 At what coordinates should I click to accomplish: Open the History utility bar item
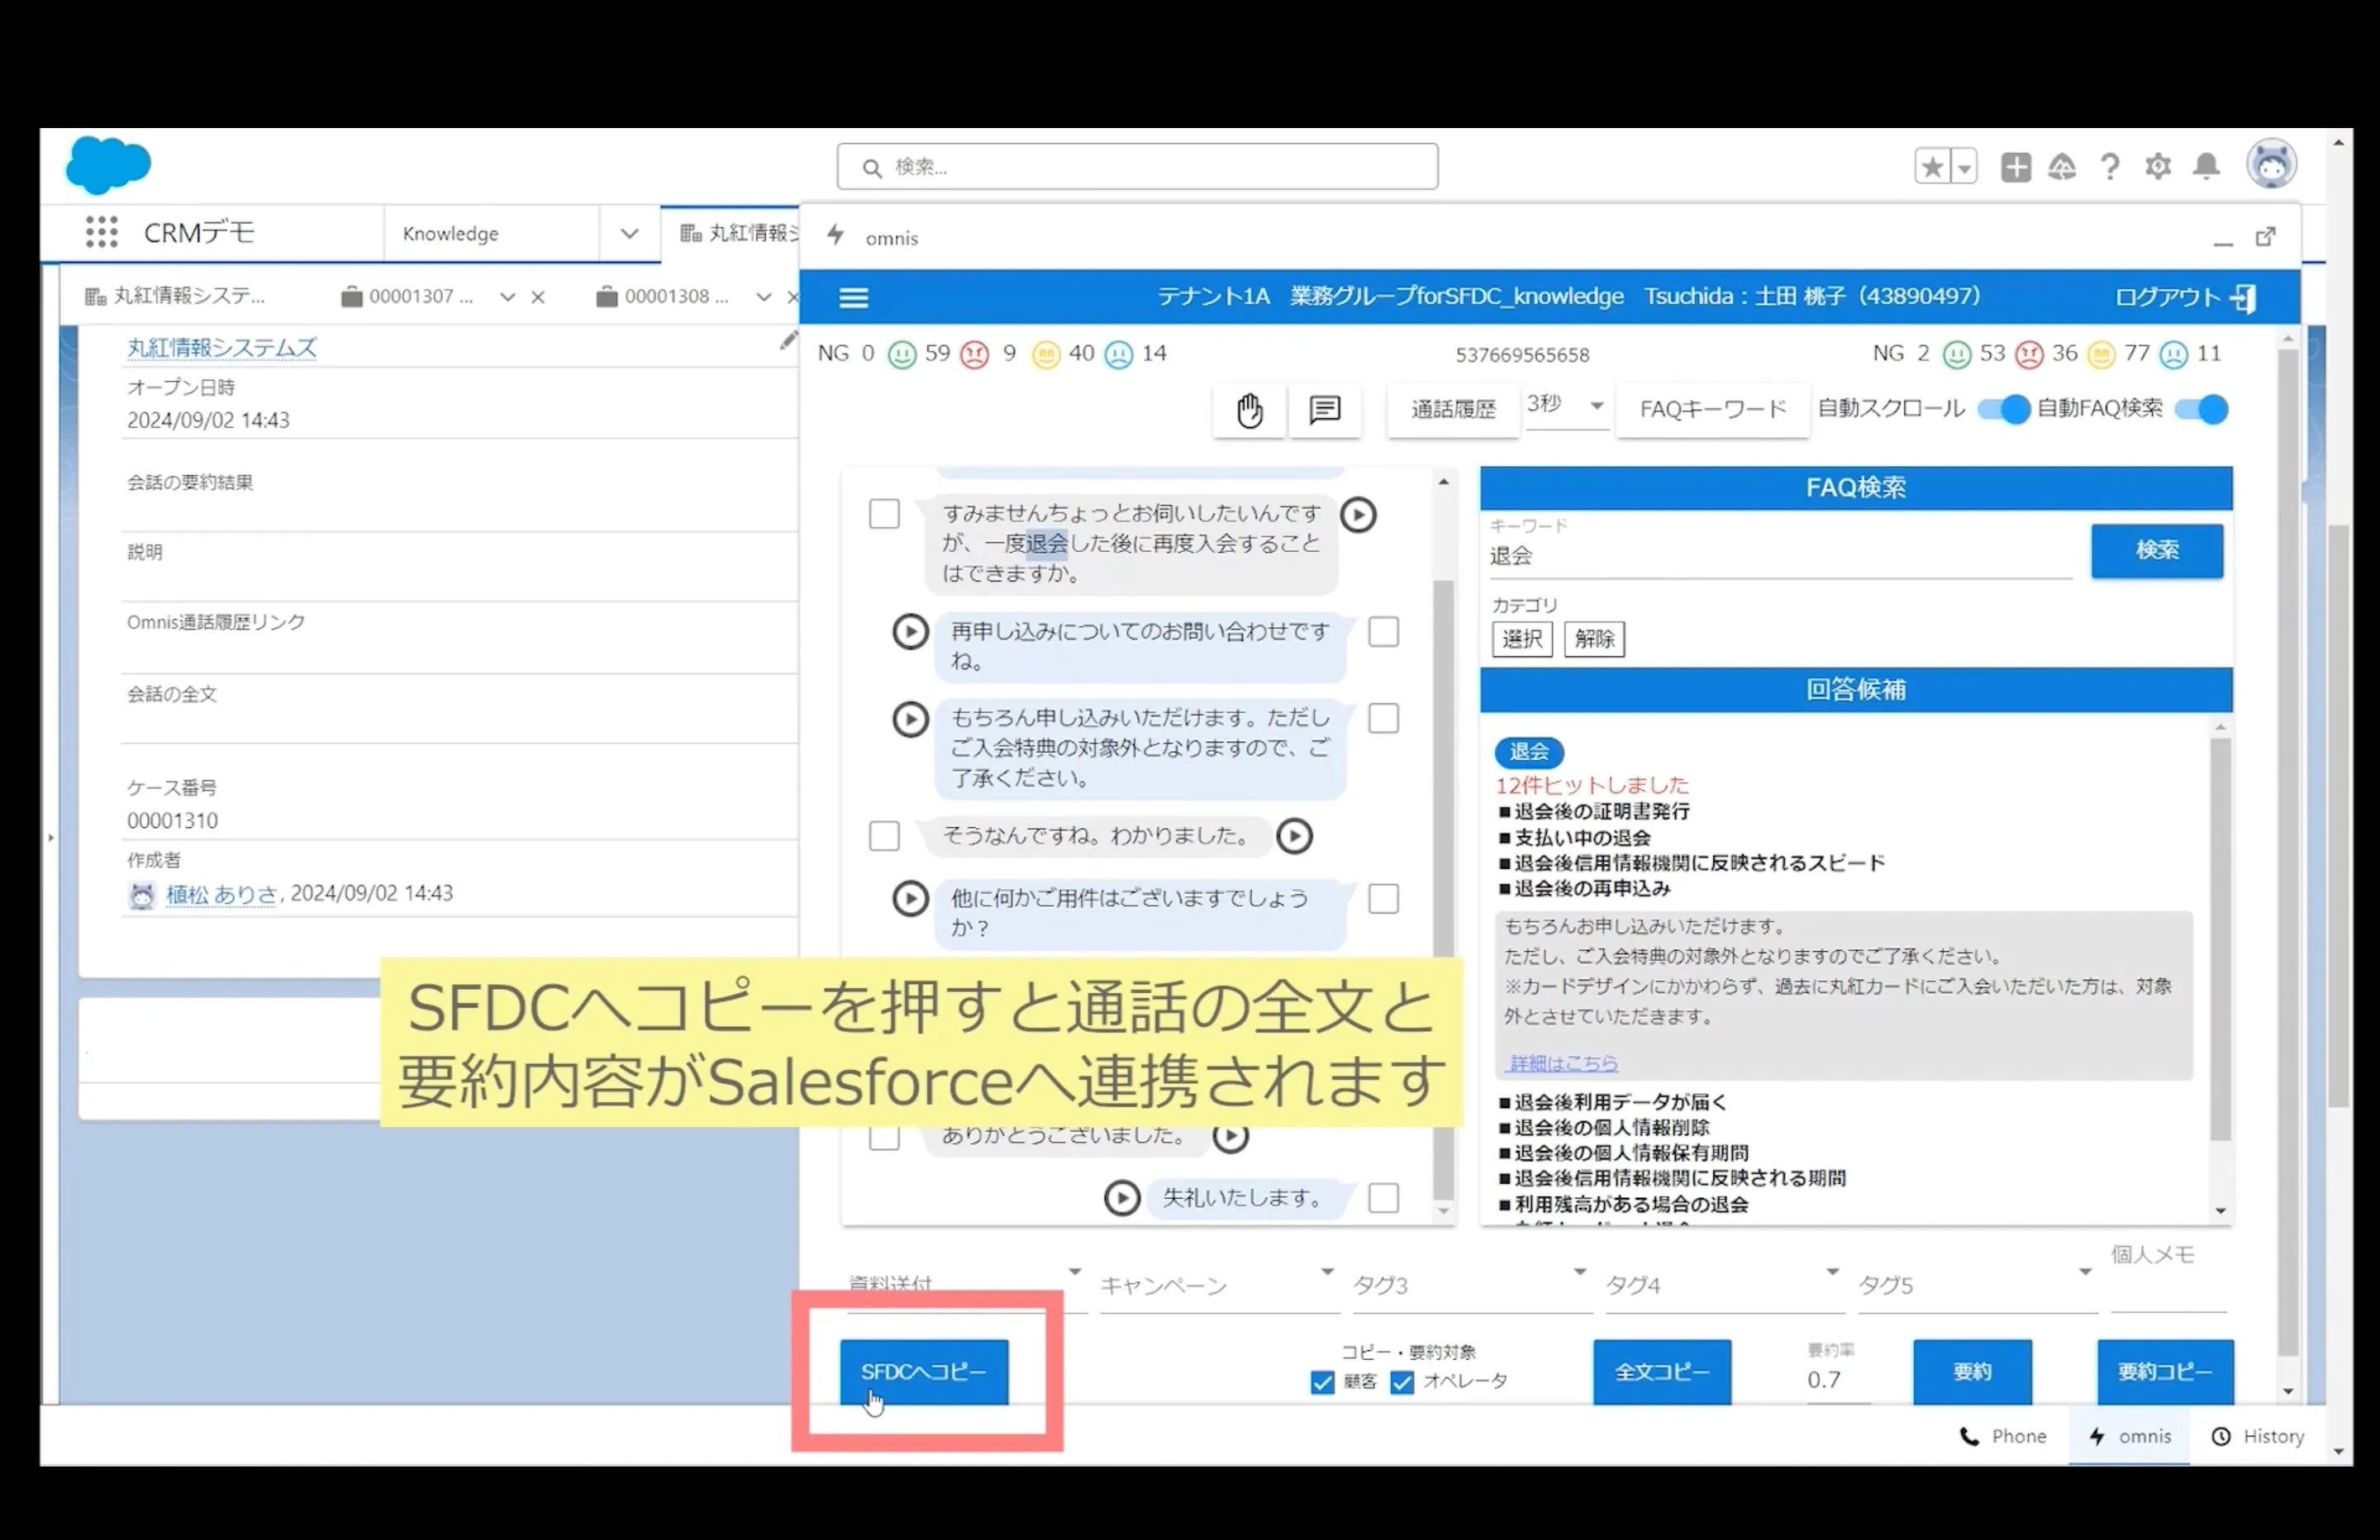click(2258, 1436)
